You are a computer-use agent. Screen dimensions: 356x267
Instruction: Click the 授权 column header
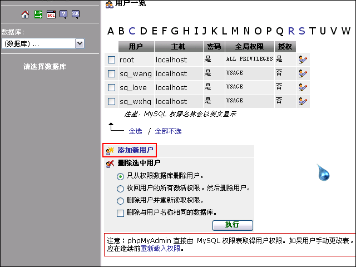[x=285, y=47]
